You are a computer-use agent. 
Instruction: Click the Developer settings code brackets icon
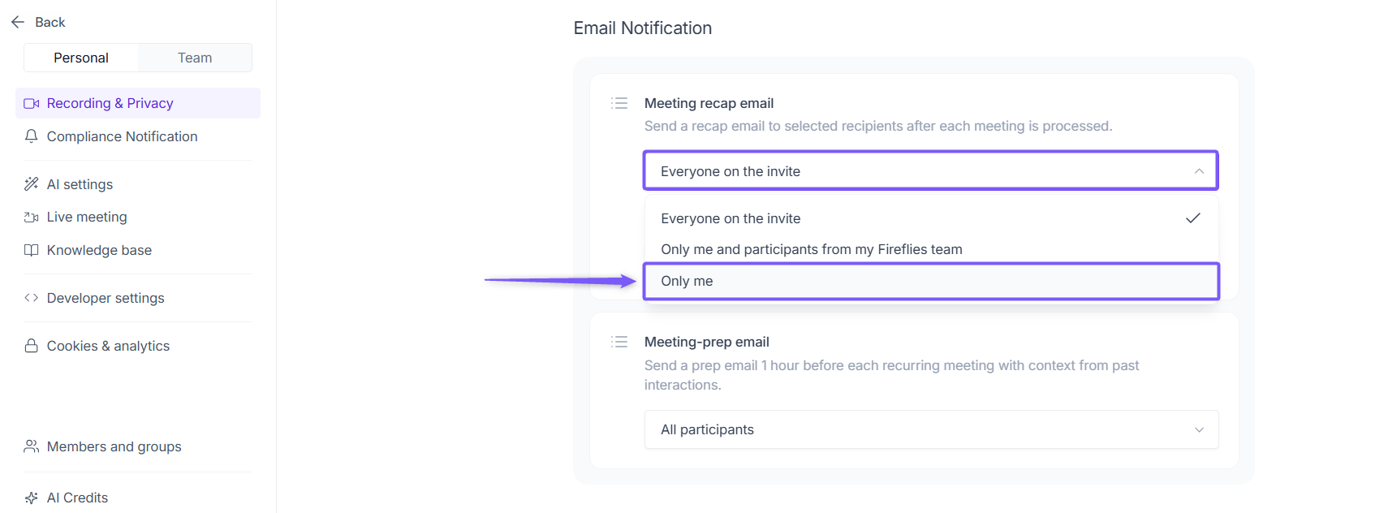(x=32, y=298)
